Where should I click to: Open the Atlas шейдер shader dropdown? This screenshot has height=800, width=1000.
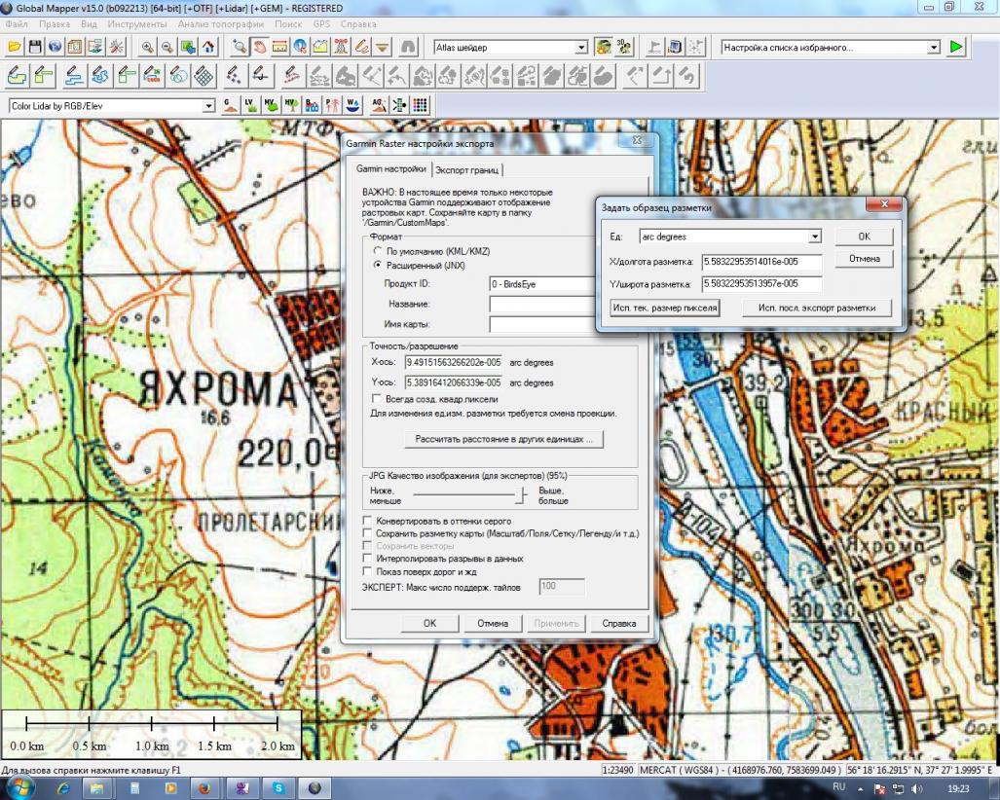[x=581, y=47]
